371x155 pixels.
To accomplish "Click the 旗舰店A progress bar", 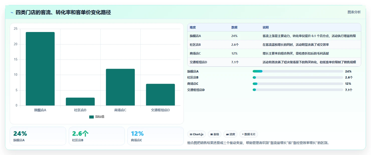I will (298, 71).
